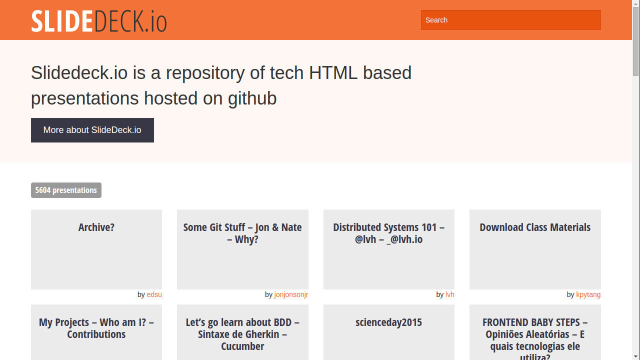
Task: Visit author jonjonsonjr's profile link
Action: (291, 294)
